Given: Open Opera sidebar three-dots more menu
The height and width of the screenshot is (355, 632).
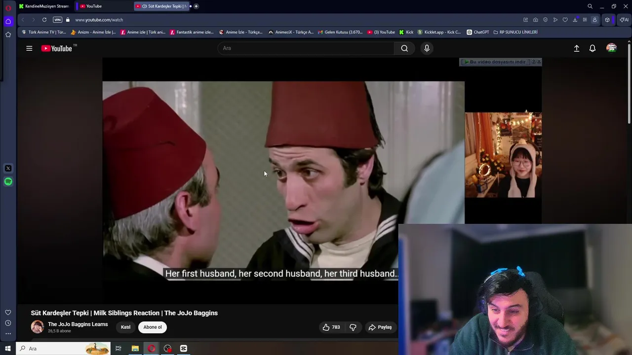Looking at the screenshot, I should point(8,334).
